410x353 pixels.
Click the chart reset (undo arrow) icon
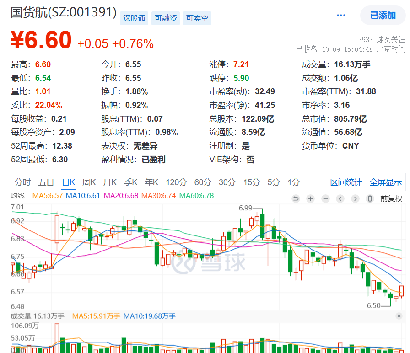click(296, 199)
